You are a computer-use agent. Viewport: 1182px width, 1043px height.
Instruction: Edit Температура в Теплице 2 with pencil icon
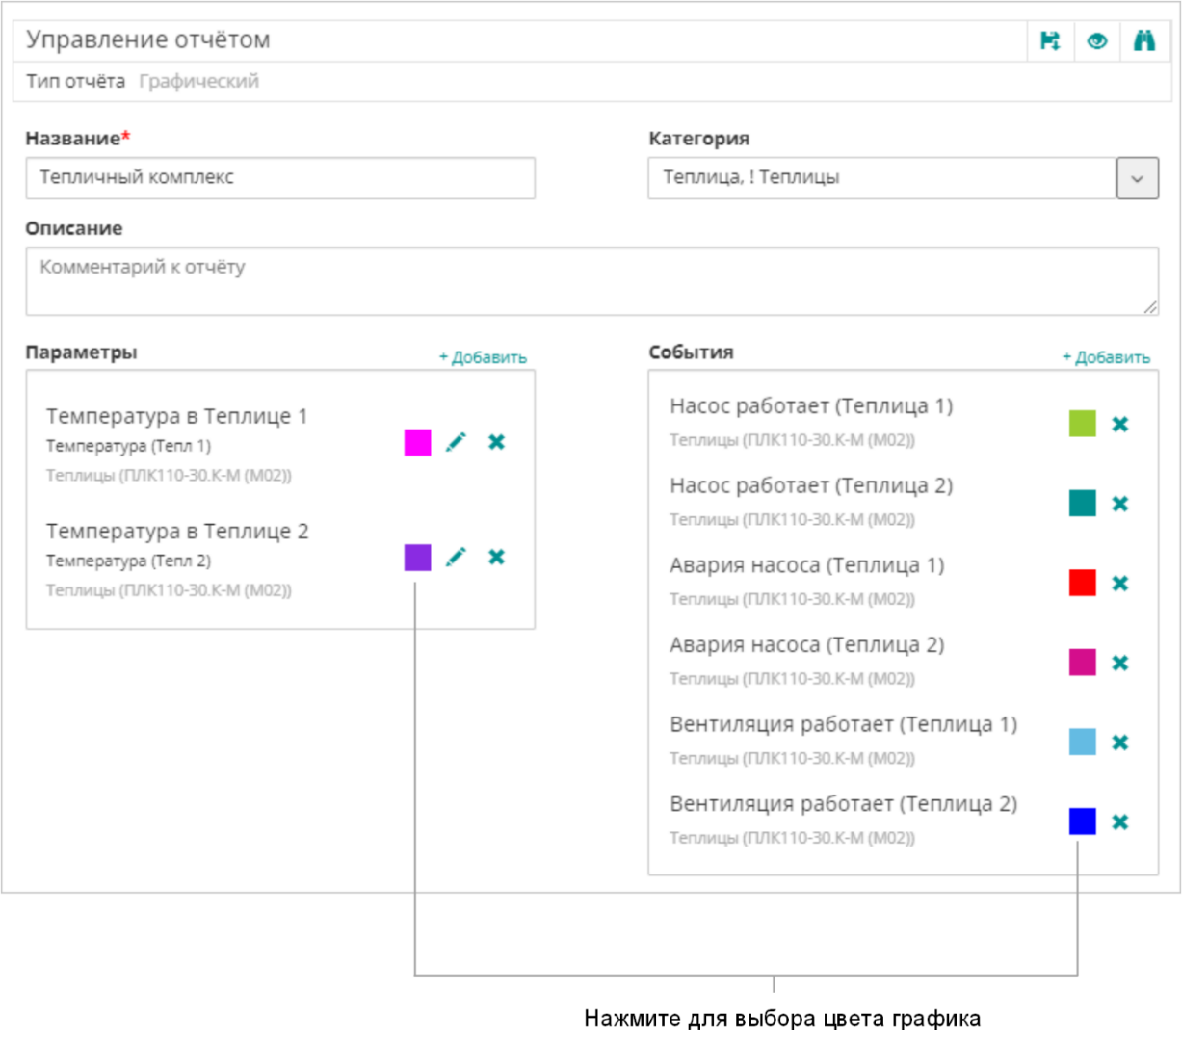pos(457,557)
